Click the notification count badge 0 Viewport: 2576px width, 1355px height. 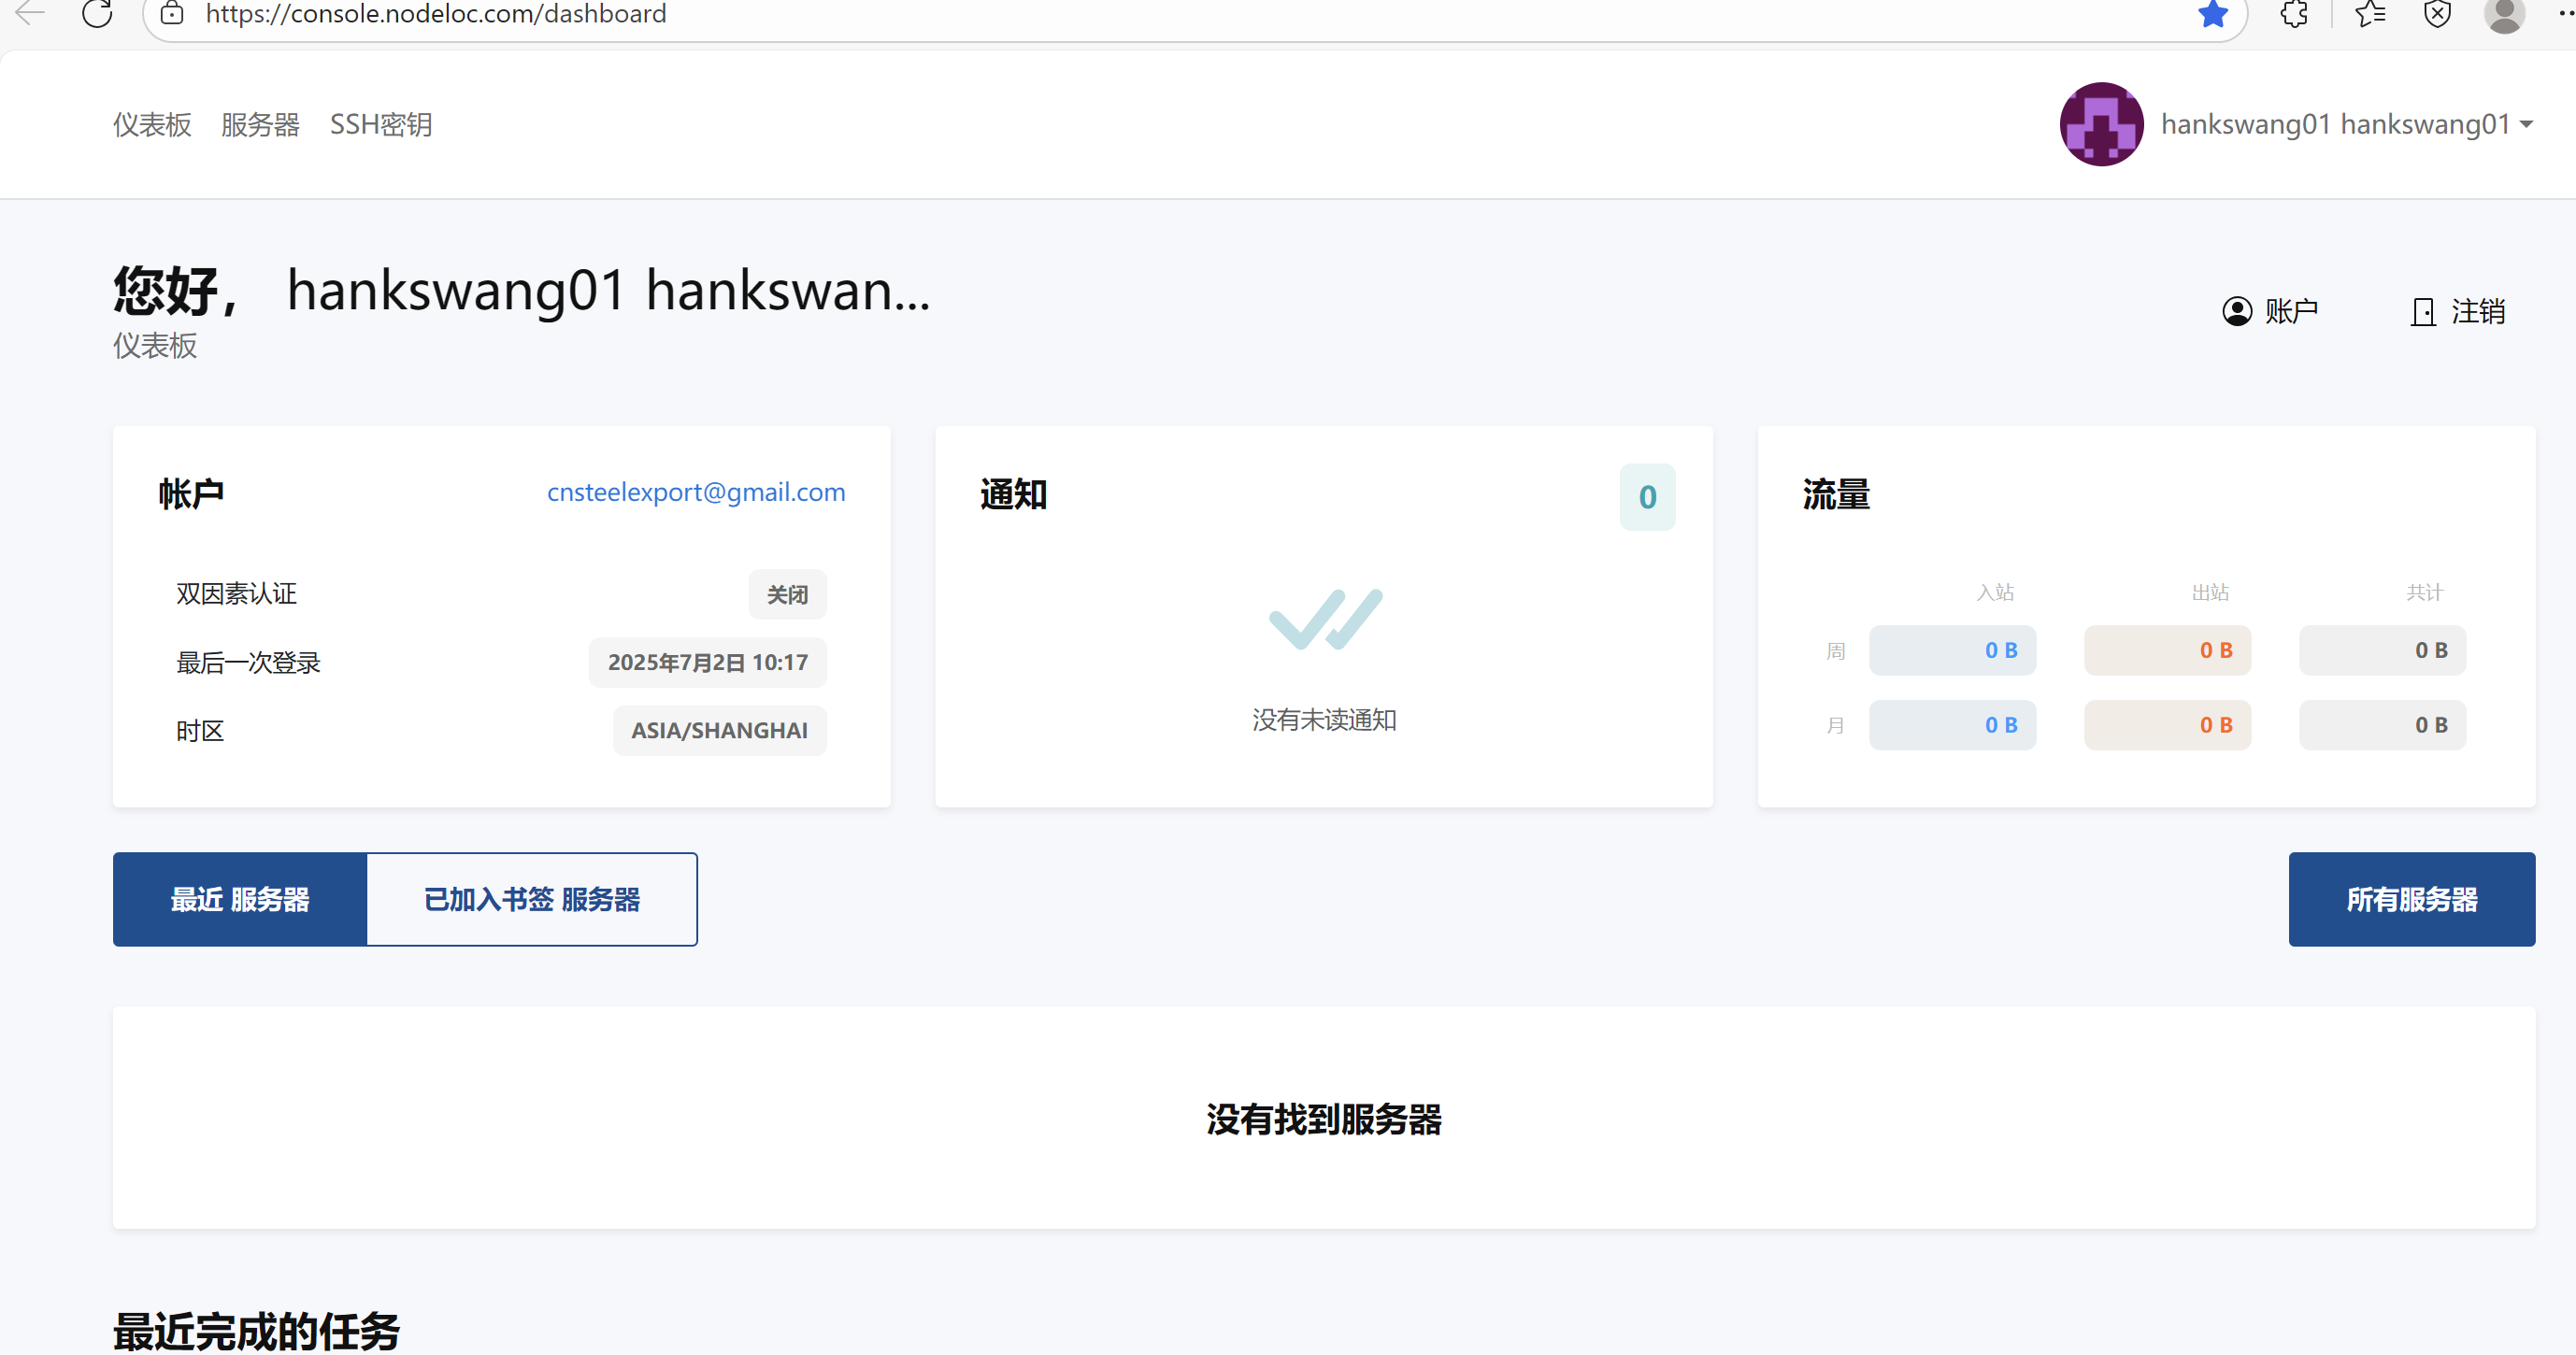tap(1647, 497)
